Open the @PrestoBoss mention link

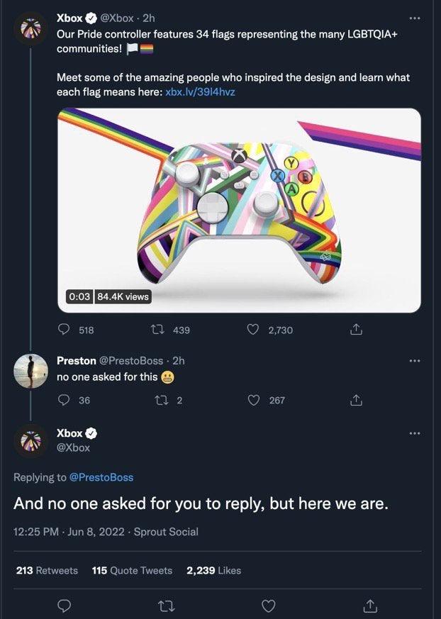click(x=101, y=477)
